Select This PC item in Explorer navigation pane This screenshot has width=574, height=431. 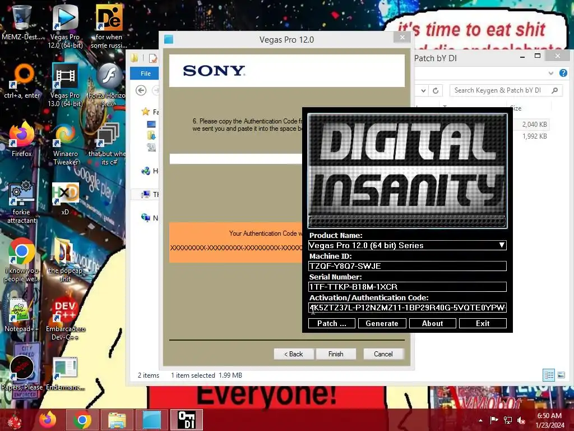click(150, 194)
